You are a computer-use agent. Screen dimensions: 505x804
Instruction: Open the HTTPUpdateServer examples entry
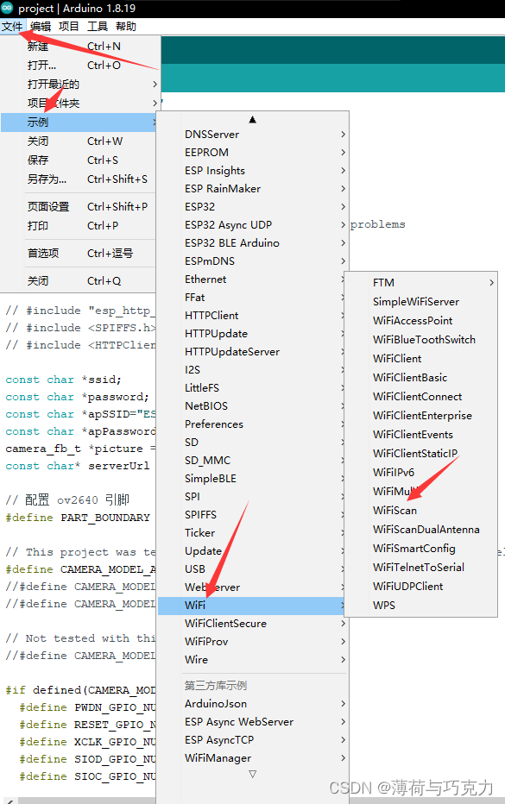pyautogui.click(x=251, y=352)
